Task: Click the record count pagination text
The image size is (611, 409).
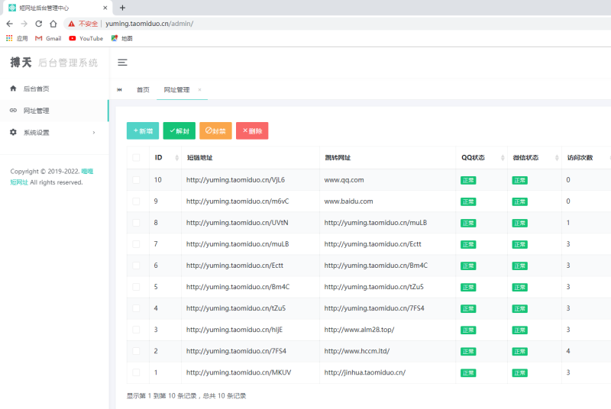Action: point(186,396)
